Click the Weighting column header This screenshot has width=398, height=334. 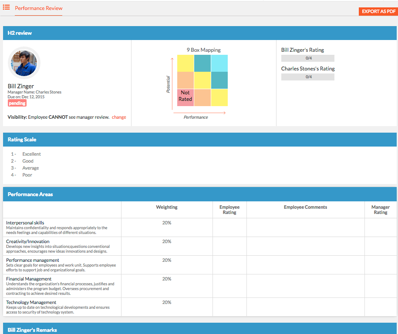(167, 207)
